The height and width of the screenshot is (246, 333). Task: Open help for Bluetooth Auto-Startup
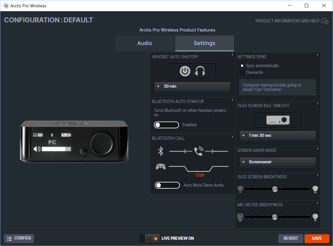[232, 100]
